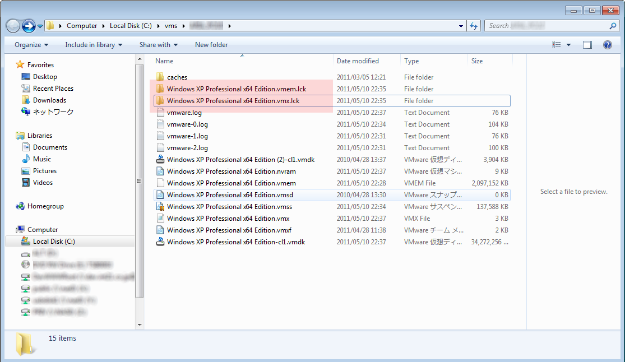The image size is (625, 362).
Task: Select the .vmx config file icon
Action: [x=160, y=219]
